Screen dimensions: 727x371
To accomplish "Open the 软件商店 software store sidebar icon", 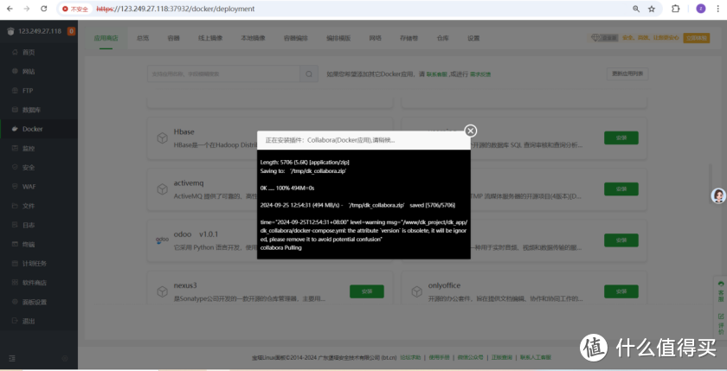I will tap(15, 283).
